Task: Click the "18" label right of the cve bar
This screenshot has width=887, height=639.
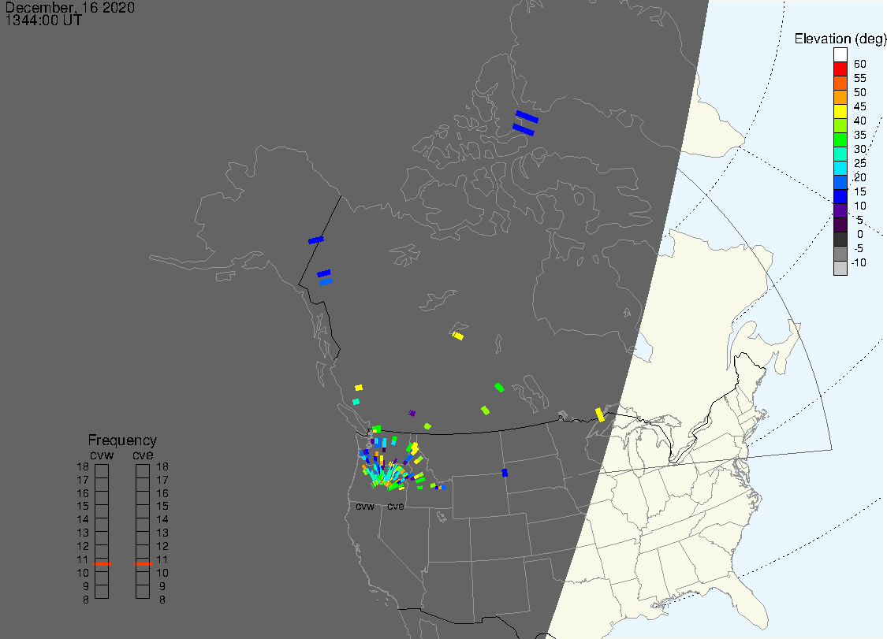Action: (162, 466)
